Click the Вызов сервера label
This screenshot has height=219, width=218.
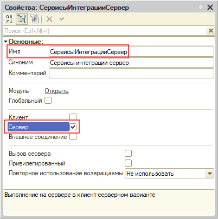(30, 154)
